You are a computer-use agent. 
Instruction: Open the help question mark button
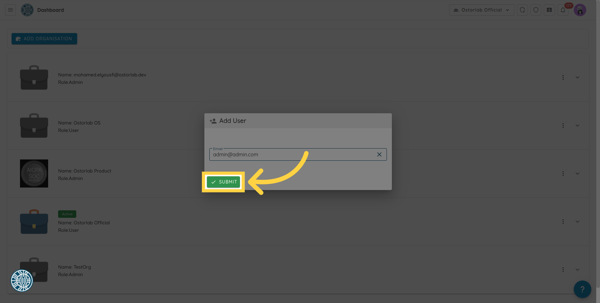pos(582,289)
